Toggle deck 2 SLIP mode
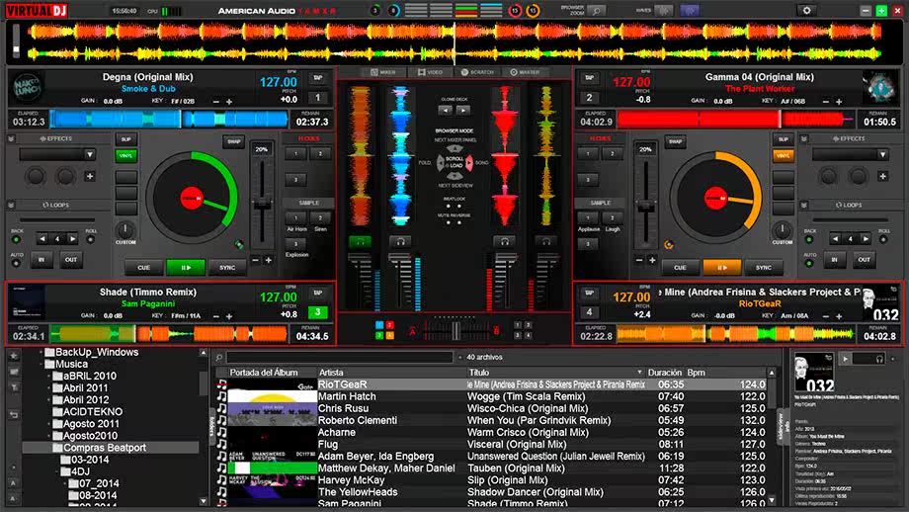This screenshot has height=512, width=909. coord(784,139)
